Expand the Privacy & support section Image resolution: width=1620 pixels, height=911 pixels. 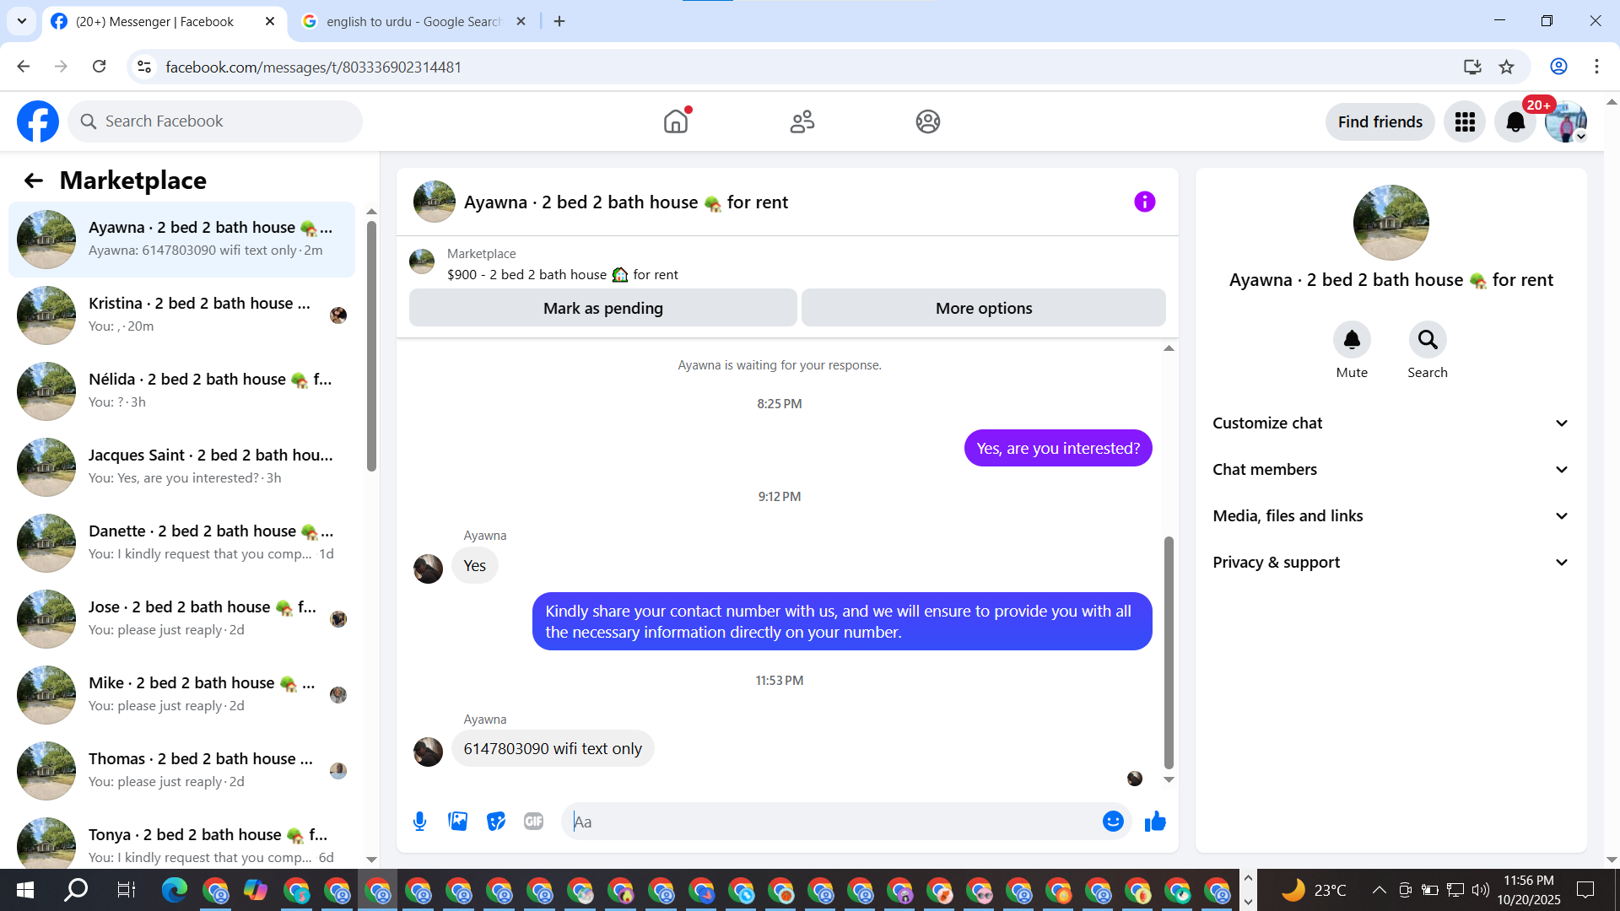1390,563
